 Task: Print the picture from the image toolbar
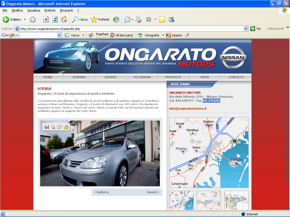click(x=53, y=127)
